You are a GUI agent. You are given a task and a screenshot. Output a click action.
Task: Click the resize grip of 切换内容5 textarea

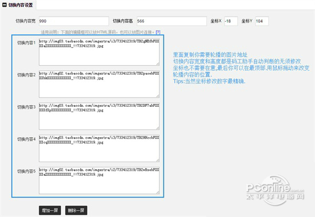pos(158,192)
